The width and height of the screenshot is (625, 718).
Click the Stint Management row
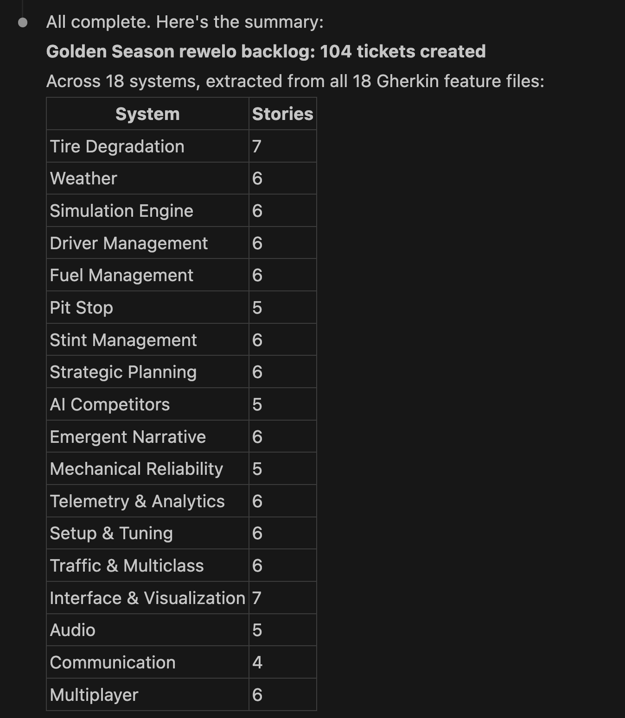pos(181,340)
